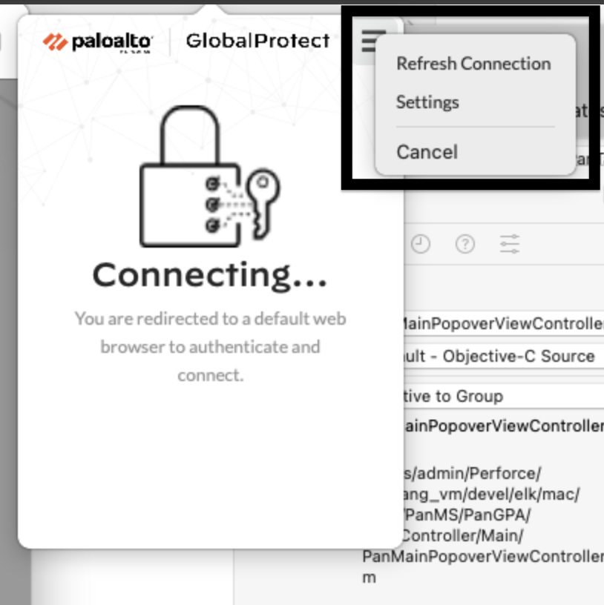Choose Refresh Connection from the menu

(x=473, y=64)
